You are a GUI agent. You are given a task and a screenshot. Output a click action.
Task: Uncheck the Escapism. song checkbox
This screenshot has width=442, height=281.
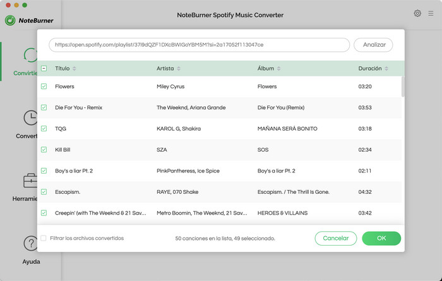pyautogui.click(x=44, y=192)
